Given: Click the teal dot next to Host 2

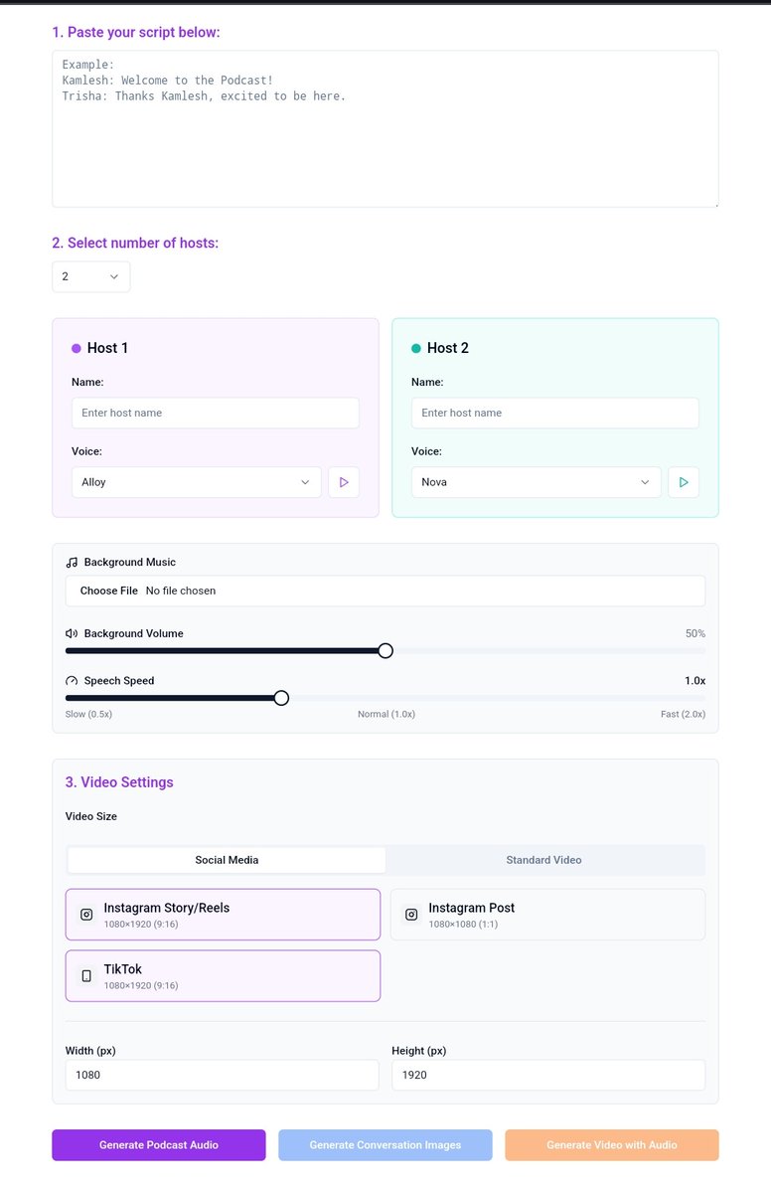Looking at the screenshot, I should pos(416,348).
